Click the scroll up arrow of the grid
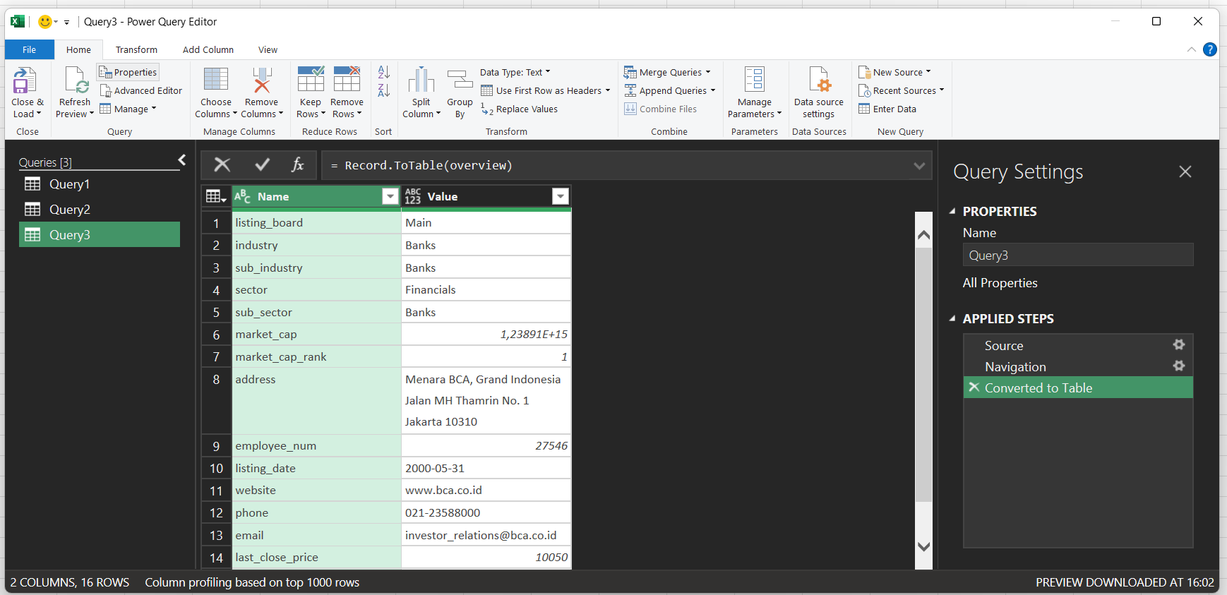 point(923,235)
